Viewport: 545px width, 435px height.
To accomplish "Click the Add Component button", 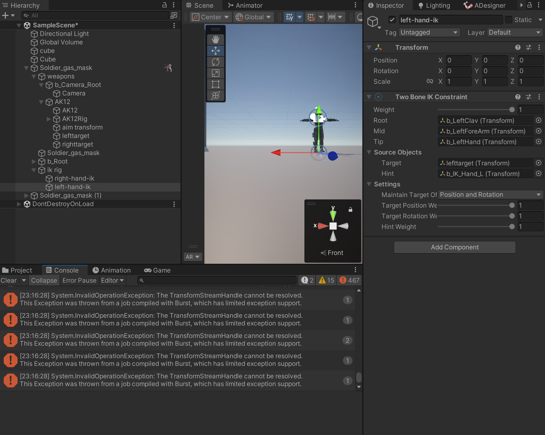I will coord(454,247).
